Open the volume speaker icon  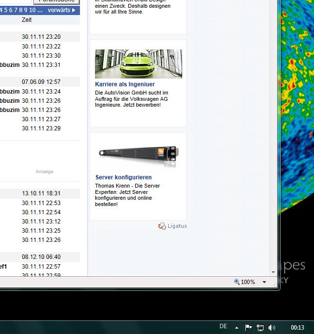272,328
